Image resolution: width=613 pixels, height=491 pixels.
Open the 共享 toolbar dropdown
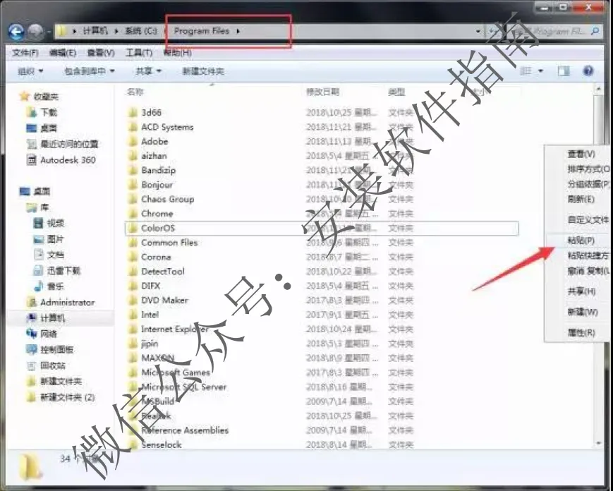148,71
